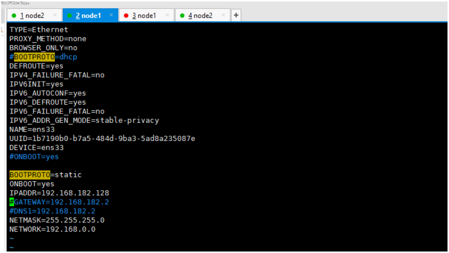Click the green status dot of 2 node1
This screenshot has width=449, height=253.
point(70,16)
